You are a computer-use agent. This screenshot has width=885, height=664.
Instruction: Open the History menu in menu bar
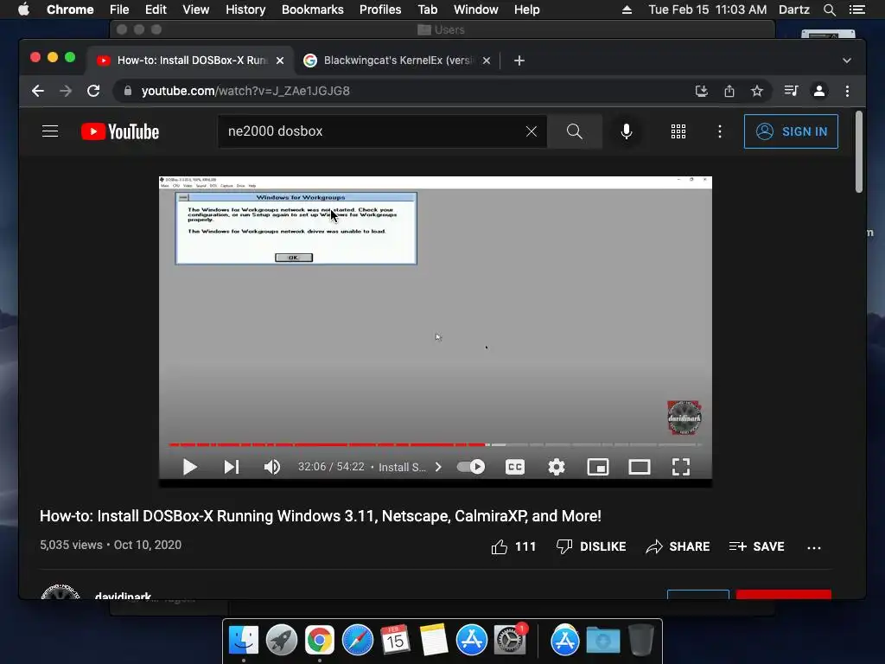pyautogui.click(x=245, y=10)
